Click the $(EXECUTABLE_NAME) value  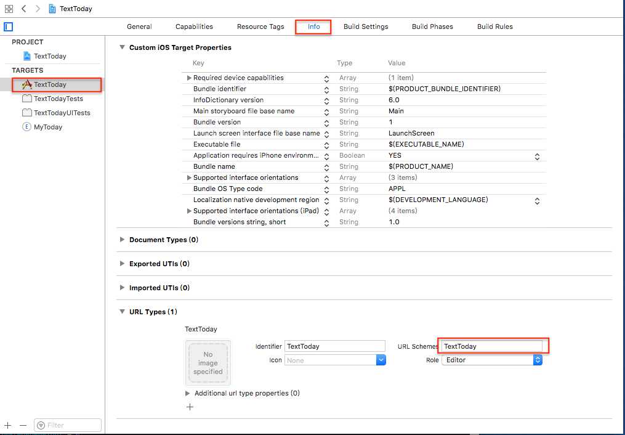(x=426, y=144)
